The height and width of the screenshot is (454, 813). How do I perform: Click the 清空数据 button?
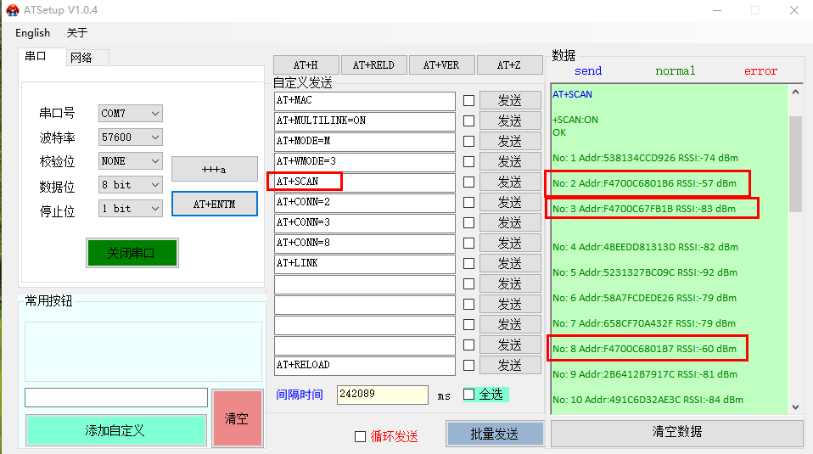point(676,432)
